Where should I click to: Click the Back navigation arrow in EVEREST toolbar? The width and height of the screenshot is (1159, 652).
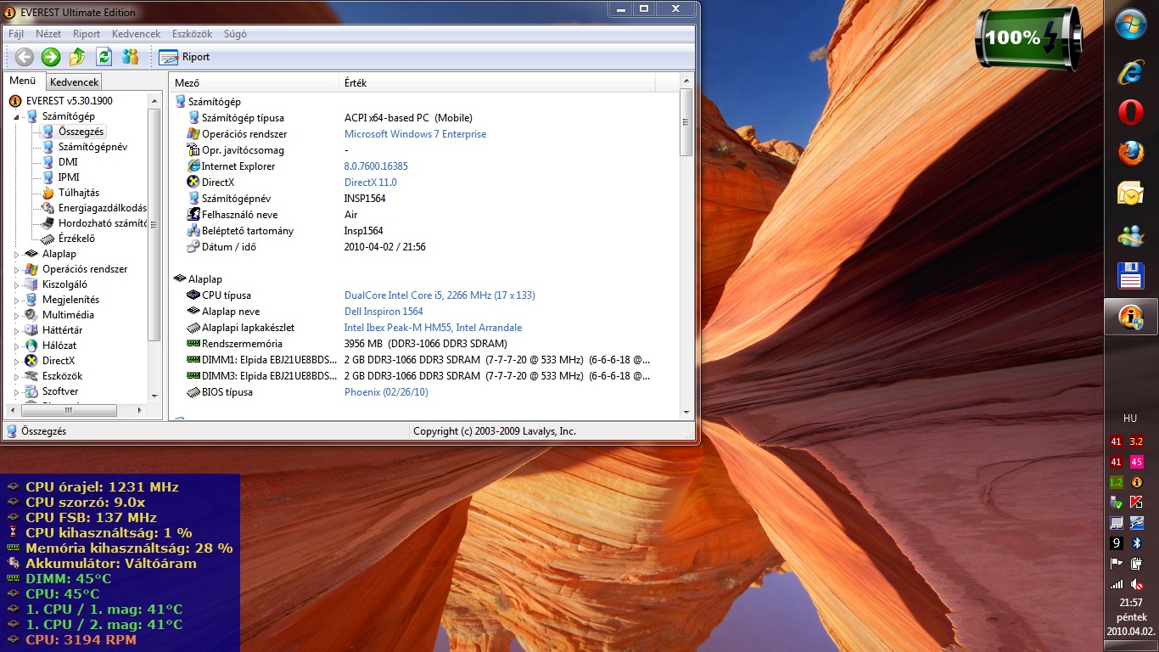[25, 57]
